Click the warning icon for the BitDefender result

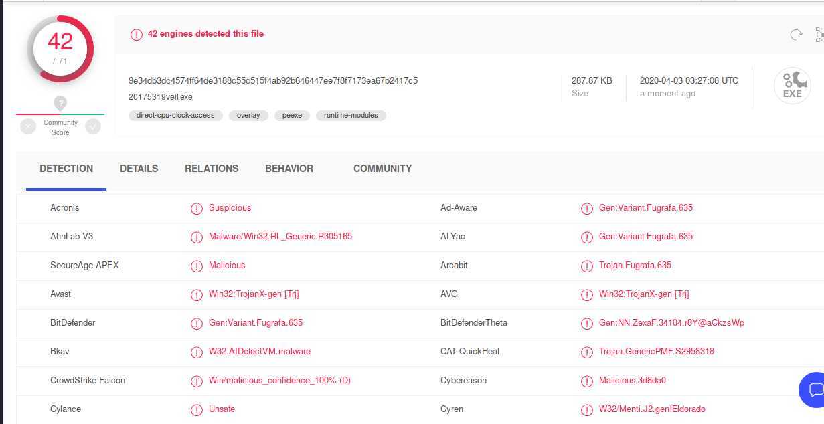point(197,324)
